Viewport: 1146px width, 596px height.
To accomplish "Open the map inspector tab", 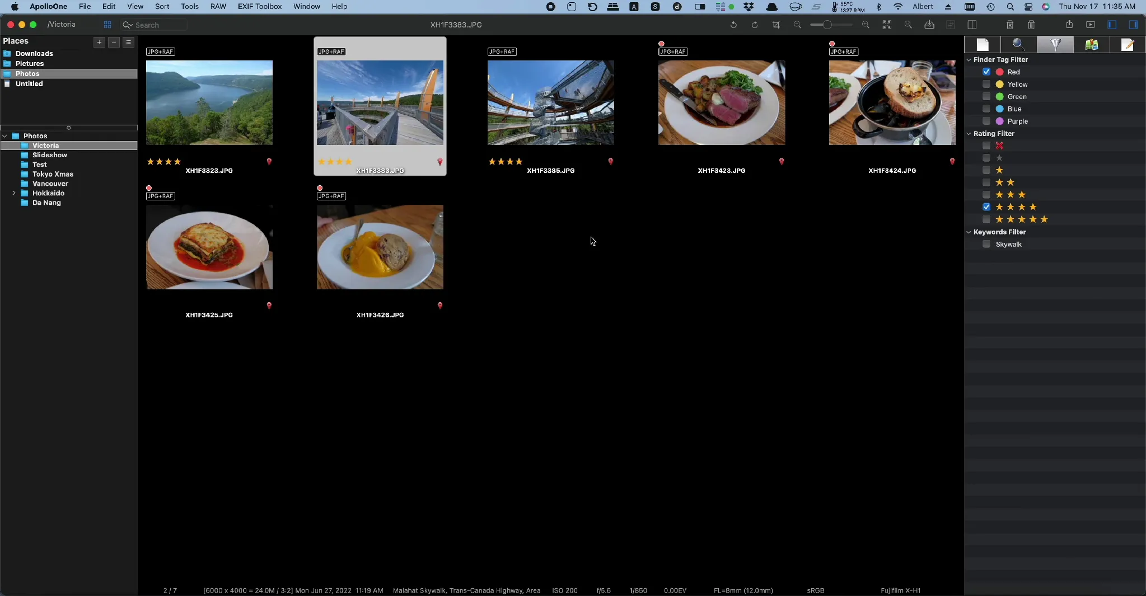I will pyautogui.click(x=1091, y=45).
